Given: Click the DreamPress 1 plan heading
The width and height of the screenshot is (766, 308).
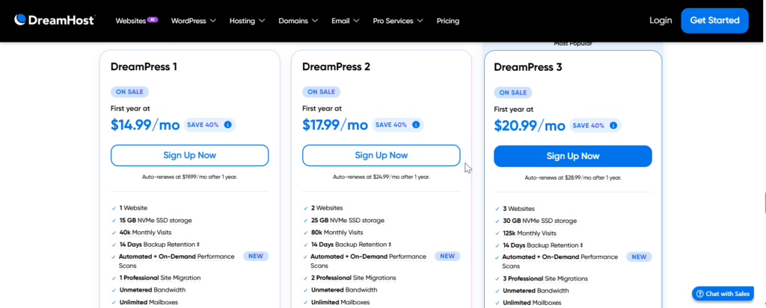Looking at the screenshot, I should pos(144,66).
